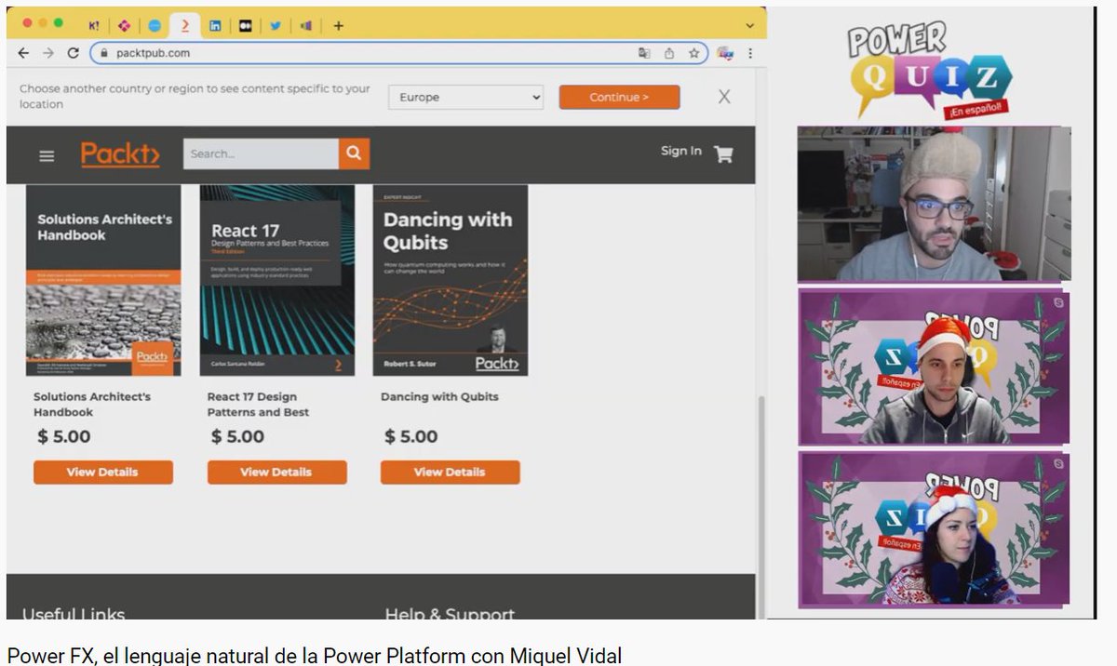Go forward in browser history
Screen dimensions: 1117x666
point(48,53)
